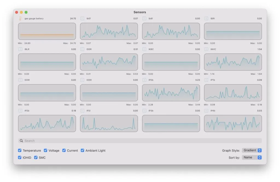
Task: Select the IBLR sensor graph
Action: coord(47,62)
